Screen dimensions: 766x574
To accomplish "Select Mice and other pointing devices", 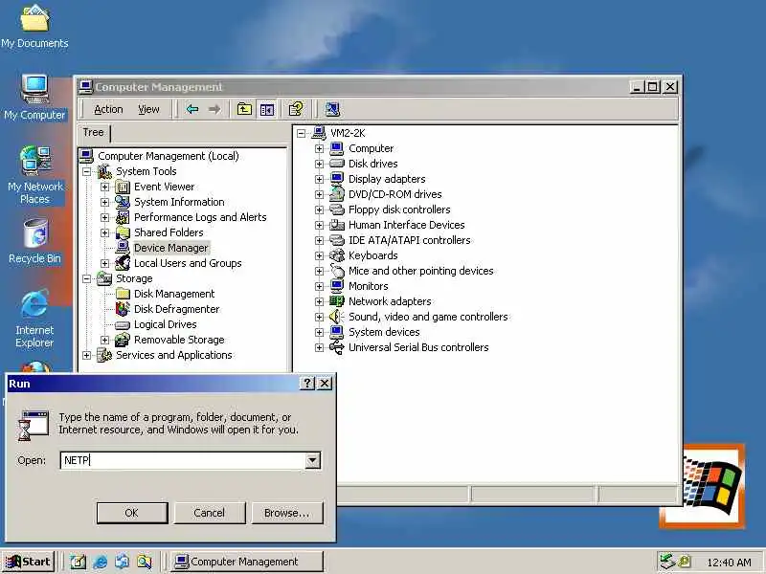I will tap(420, 271).
